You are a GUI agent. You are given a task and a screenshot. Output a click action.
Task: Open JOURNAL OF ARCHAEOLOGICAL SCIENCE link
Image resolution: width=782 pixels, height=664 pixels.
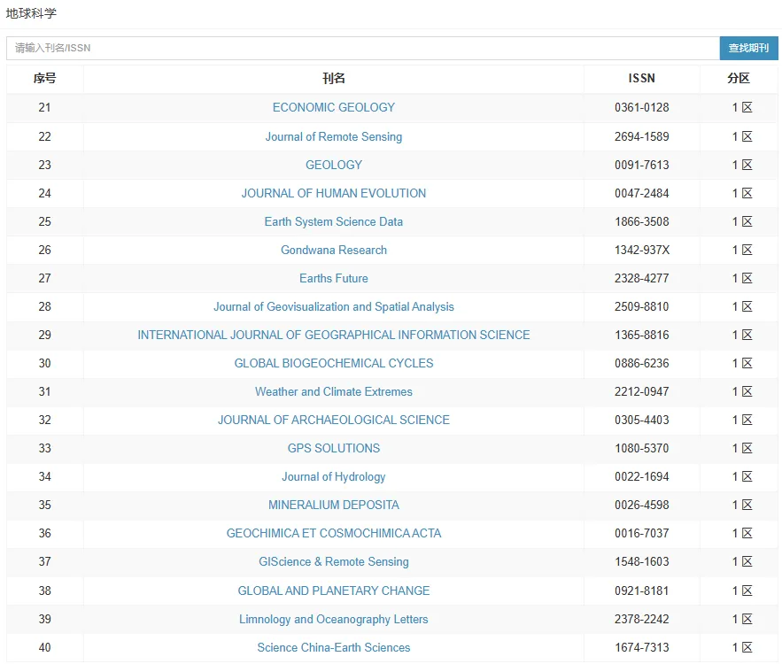(x=334, y=421)
